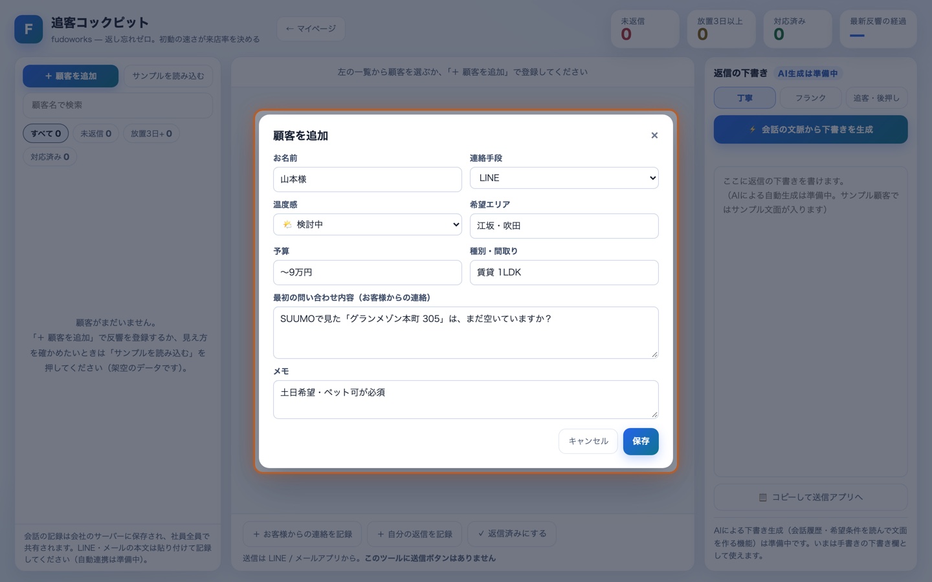Viewport: 932px width, 582px height.
Task: Click the ＋ お客様からの連絡を記録 button
Action: tap(302, 534)
